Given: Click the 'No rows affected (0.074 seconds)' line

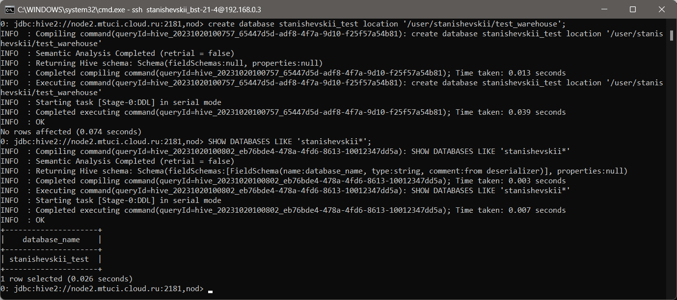Looking at the screenshot, I should point(71,132).
